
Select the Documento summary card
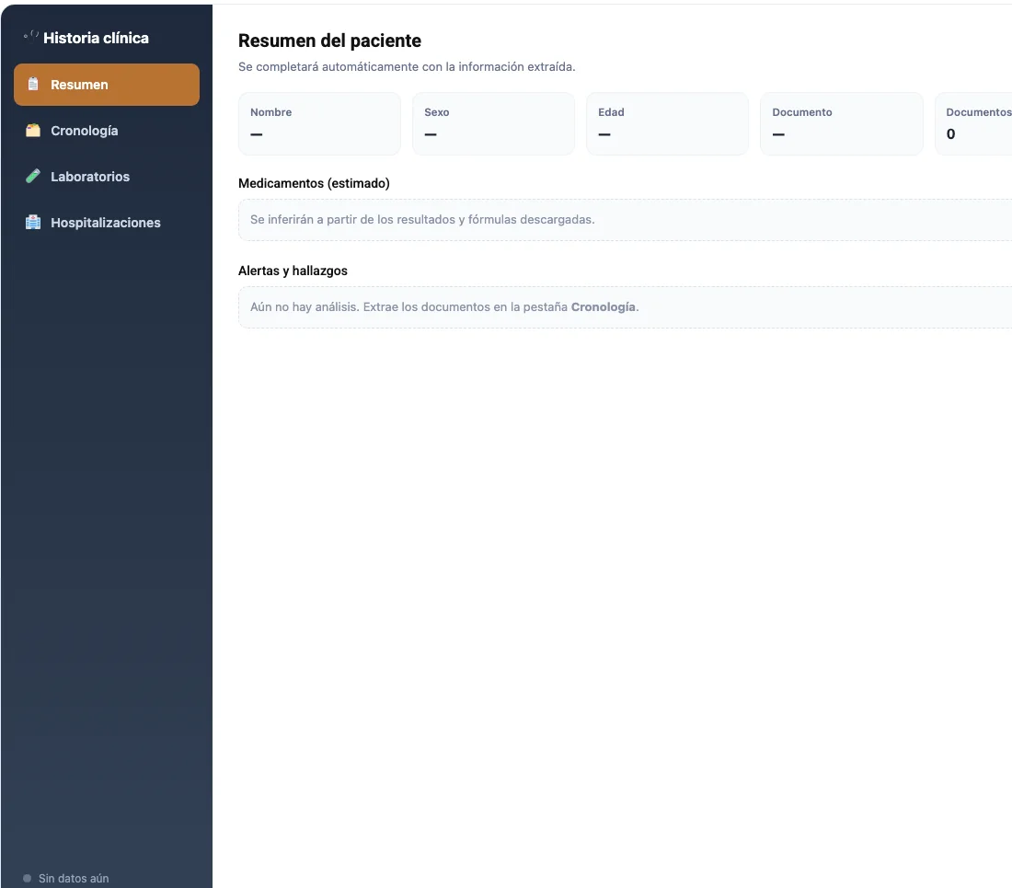[842, 123]
